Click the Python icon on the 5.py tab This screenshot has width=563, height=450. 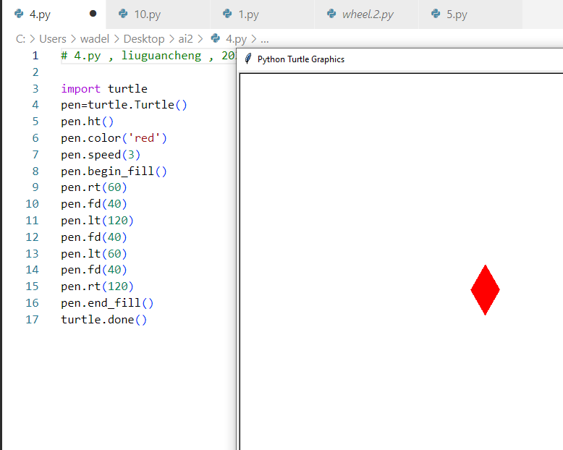(436, 14)
